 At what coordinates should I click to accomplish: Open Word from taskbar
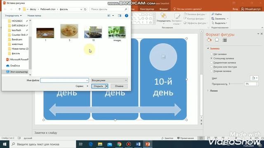138,144
